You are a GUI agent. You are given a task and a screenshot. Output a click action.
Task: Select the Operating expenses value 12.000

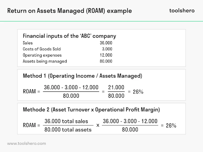(106, 55)
